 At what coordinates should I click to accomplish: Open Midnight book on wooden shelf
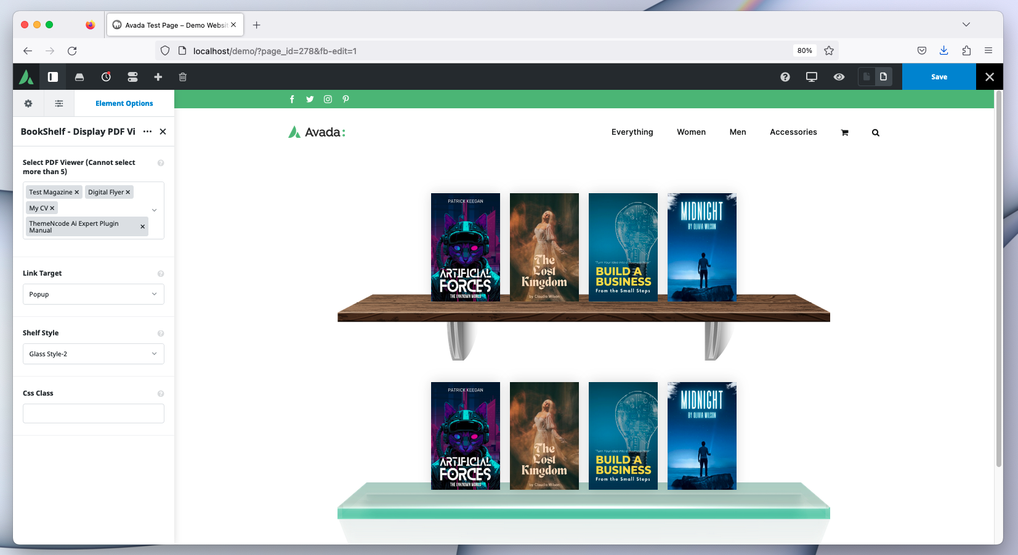tap(702, 247)
